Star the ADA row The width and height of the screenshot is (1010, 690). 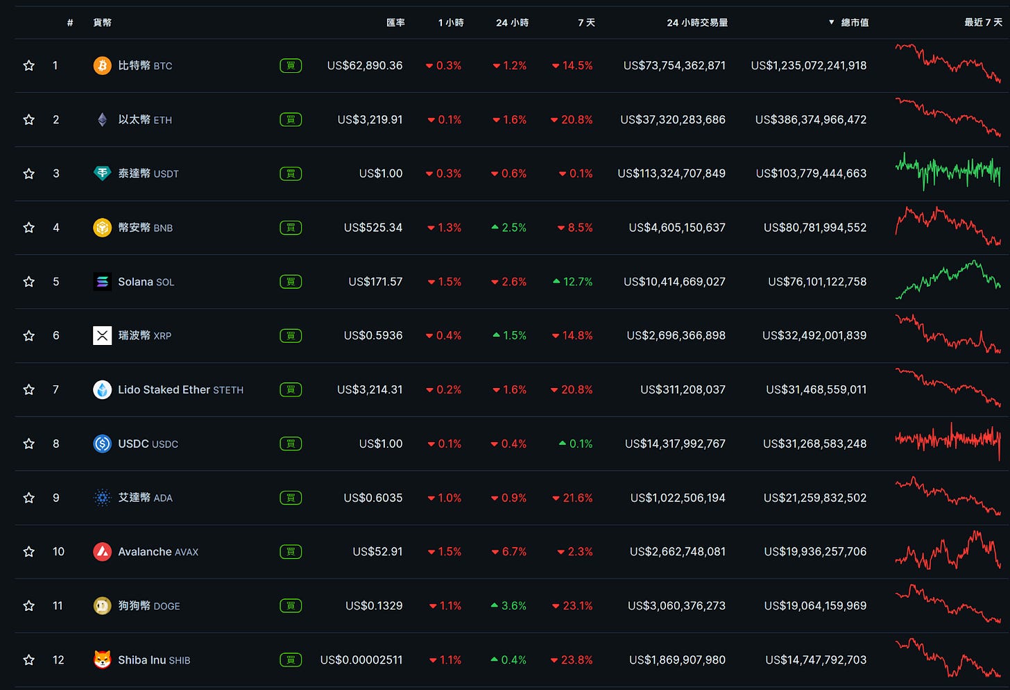(x=28, y=498)
